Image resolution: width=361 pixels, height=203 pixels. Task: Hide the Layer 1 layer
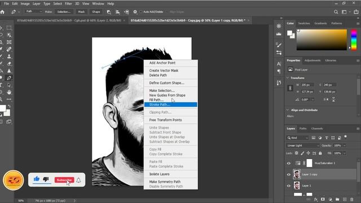pyautogui.click(x=289, y=186)
